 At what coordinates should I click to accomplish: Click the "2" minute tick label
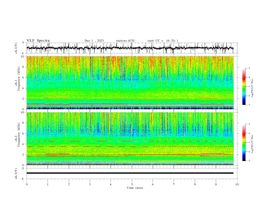point(69,184)
